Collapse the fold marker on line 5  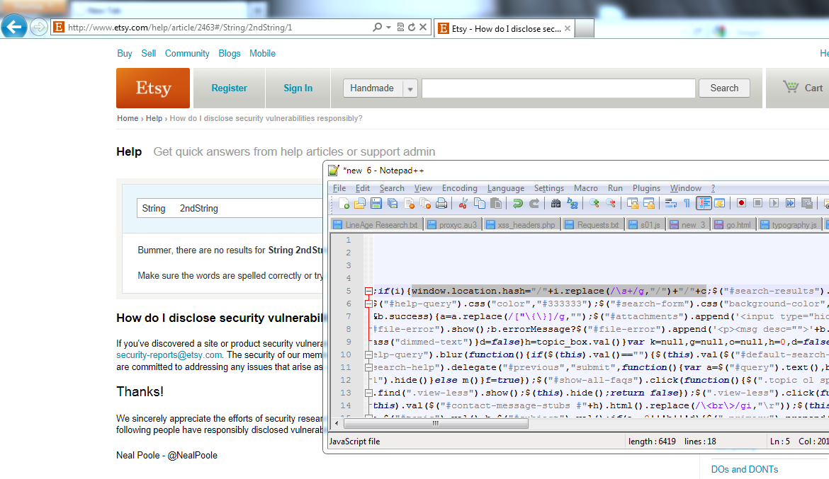tap(368, 291)
